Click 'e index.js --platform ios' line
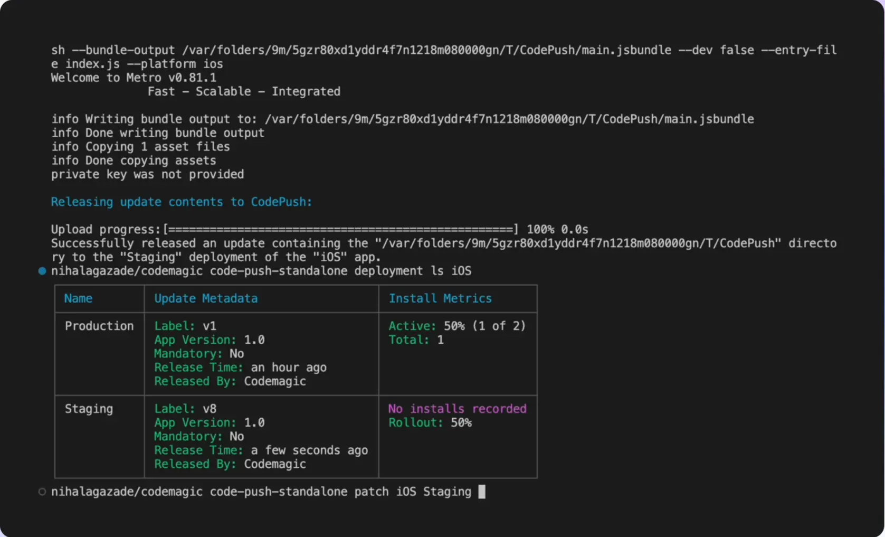 click(x=137, y=64)
